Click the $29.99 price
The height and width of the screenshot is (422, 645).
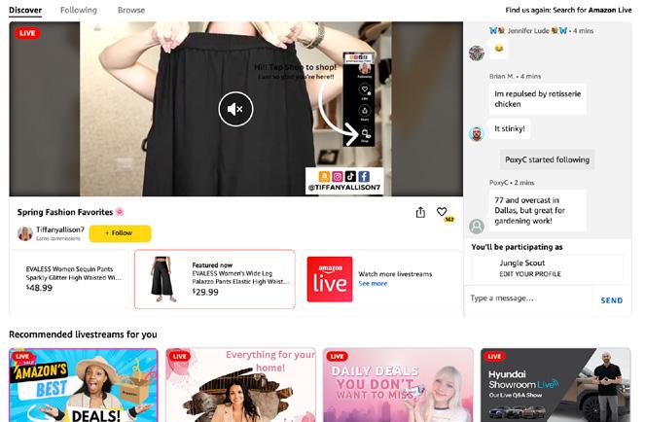[x=205, y=292]
